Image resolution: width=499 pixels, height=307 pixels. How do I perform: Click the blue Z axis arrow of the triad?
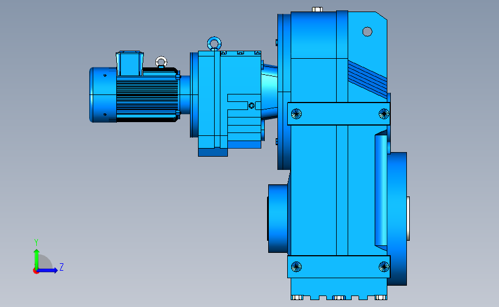click(x=48, y=270)
